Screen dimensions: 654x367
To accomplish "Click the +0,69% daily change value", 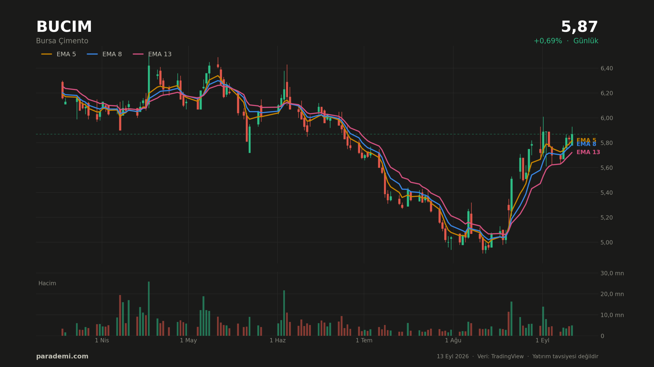I will coord(548,41).
